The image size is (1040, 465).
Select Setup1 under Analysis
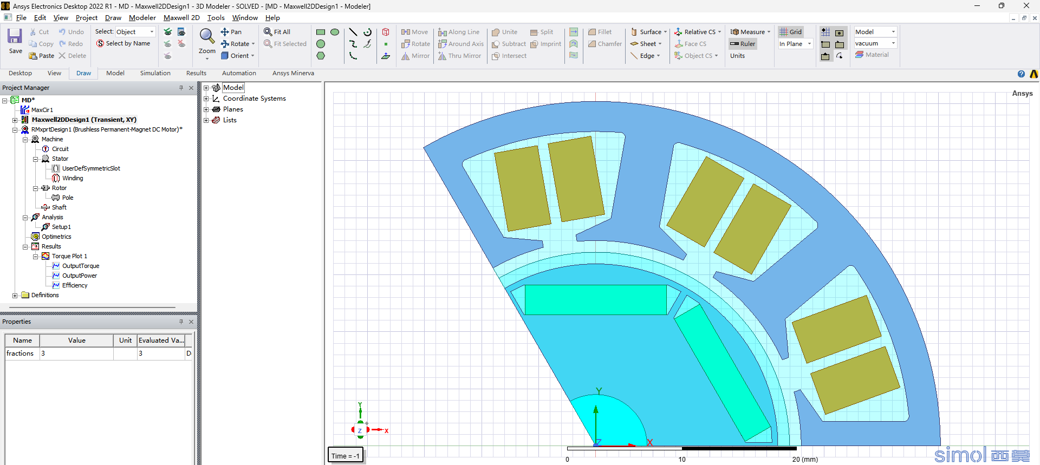(61, 227)
